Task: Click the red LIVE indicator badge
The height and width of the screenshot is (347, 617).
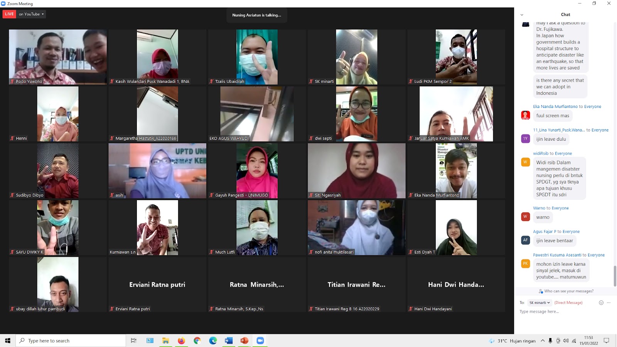Action: coord(10,14)
